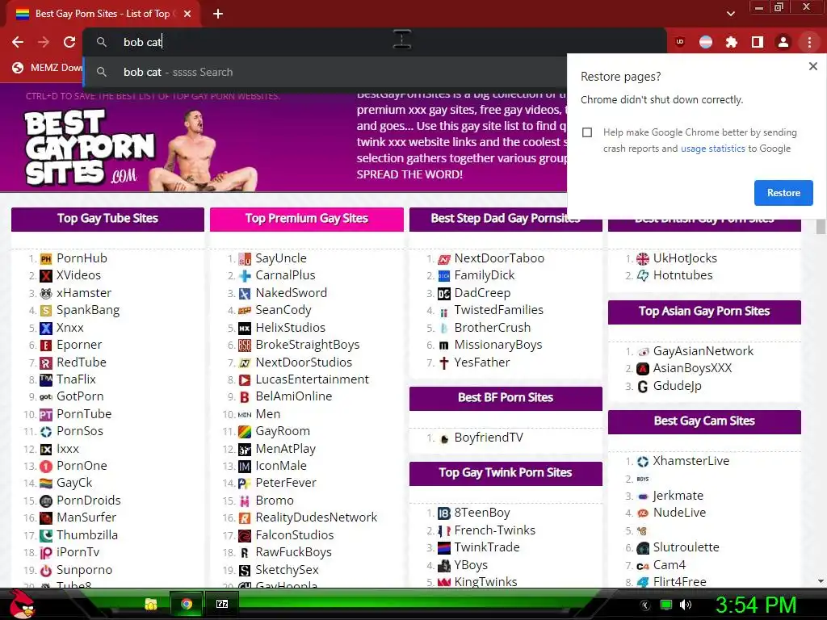Reload the current page

coord(69,42)
